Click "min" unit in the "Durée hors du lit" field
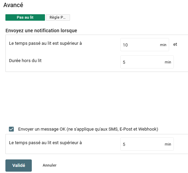 click(x=168, y=62)
